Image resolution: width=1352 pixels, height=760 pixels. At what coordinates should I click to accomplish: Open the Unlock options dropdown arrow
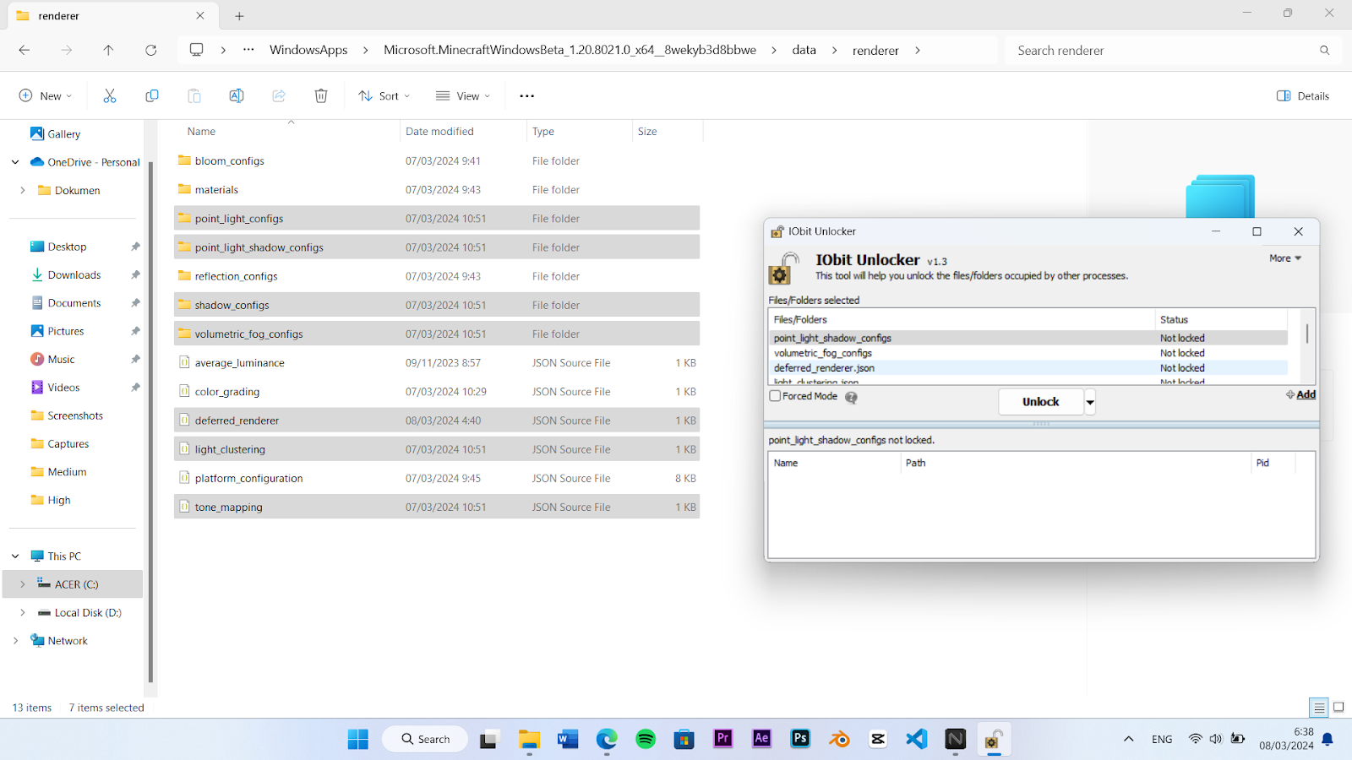[1090, 402]
